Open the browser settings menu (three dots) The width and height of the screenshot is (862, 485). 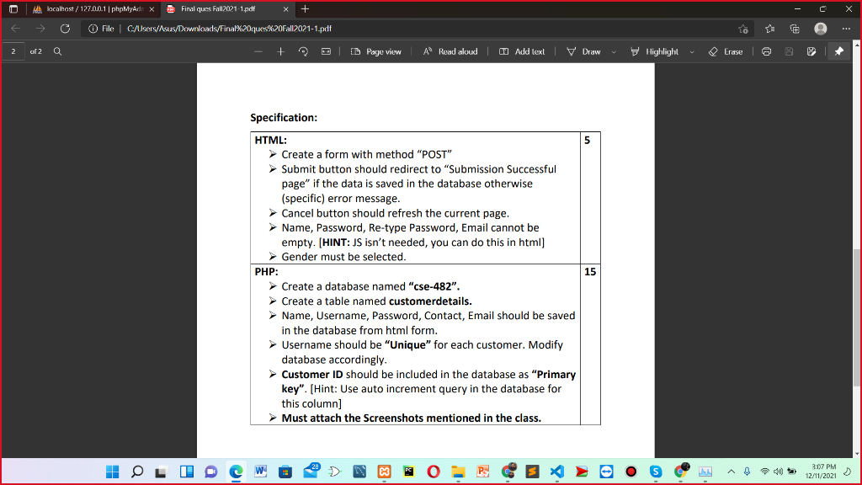click(x=846, y=28)
